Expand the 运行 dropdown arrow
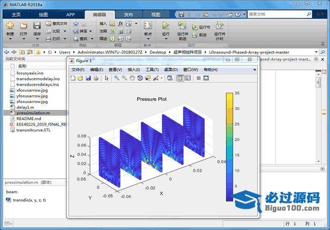This screenshot has height=230, width=330. (166, 39)
